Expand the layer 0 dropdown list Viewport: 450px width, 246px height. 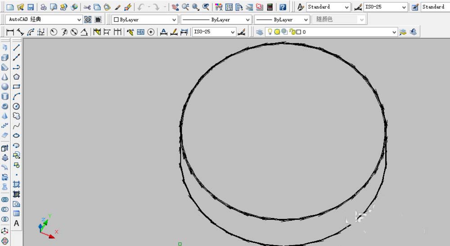394,32
